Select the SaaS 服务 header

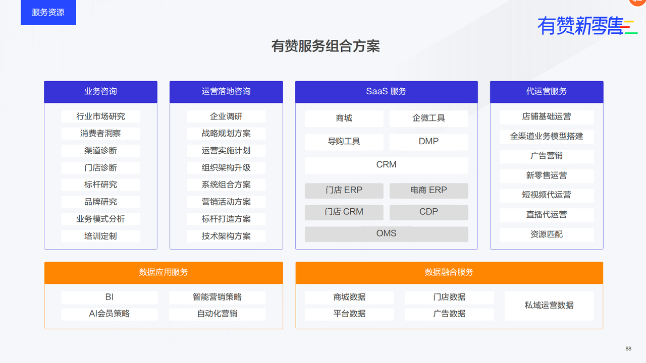point(386,92)
